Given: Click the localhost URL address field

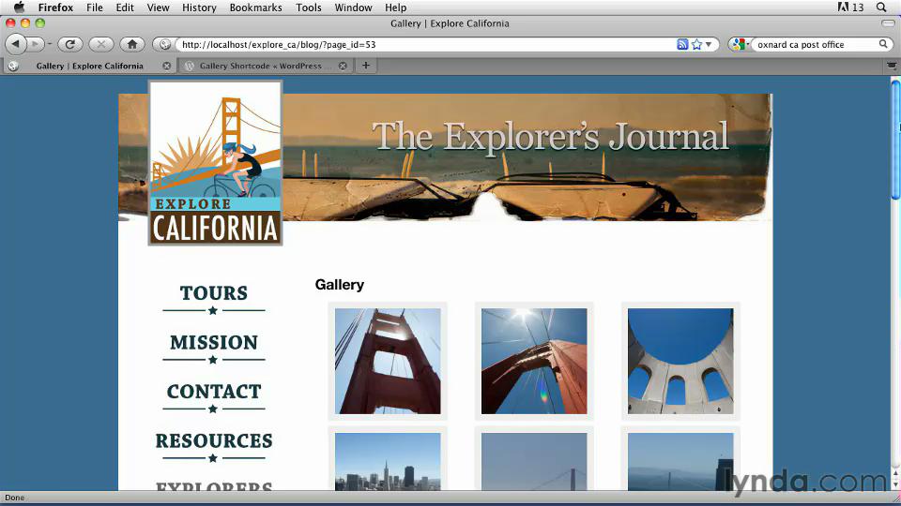Looking at the screenshot, I should click(425, 44).
